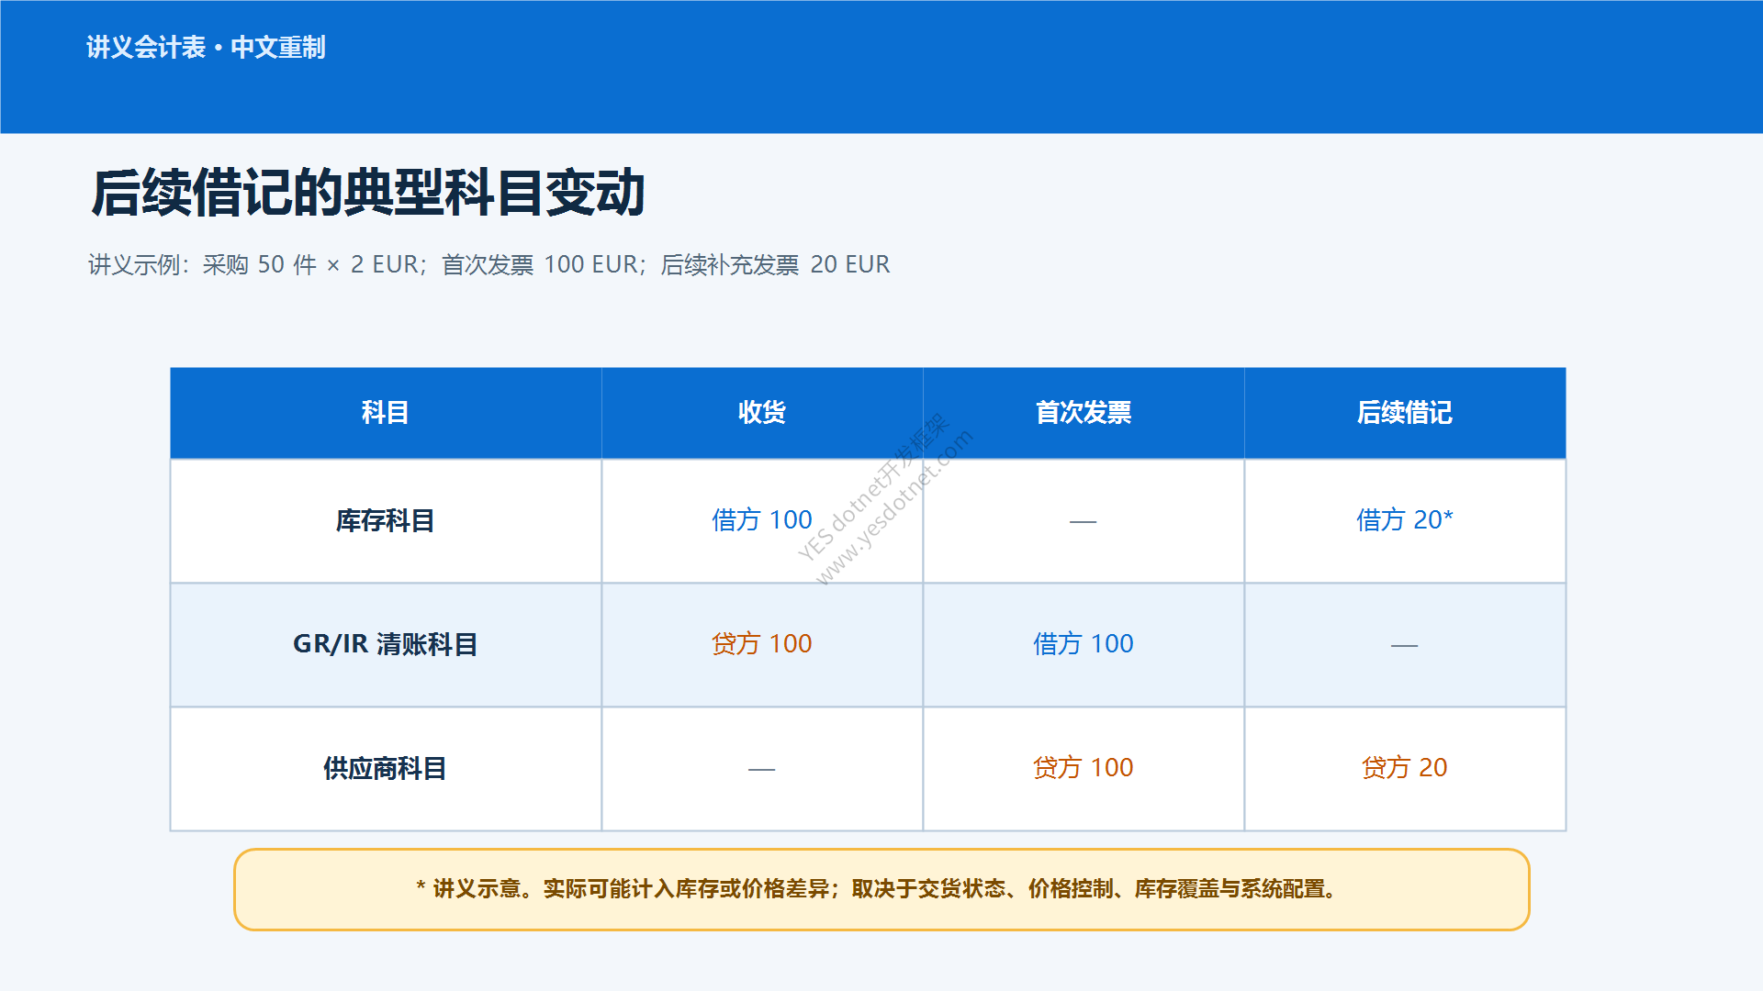This screenshot has height=991, width=1763.
Task: Select the slide title 后续借记的典型科目变动
Action: click(x=368, y=193)
